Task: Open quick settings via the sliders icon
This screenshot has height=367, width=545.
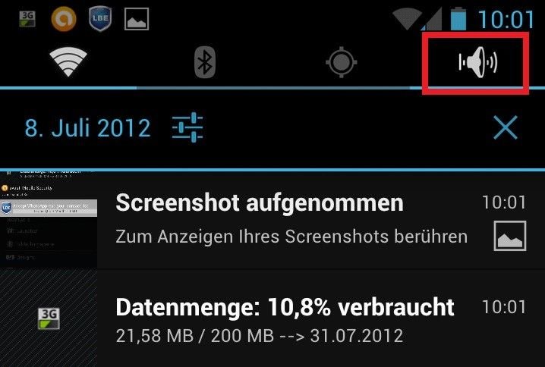Action: click(187, 127)
